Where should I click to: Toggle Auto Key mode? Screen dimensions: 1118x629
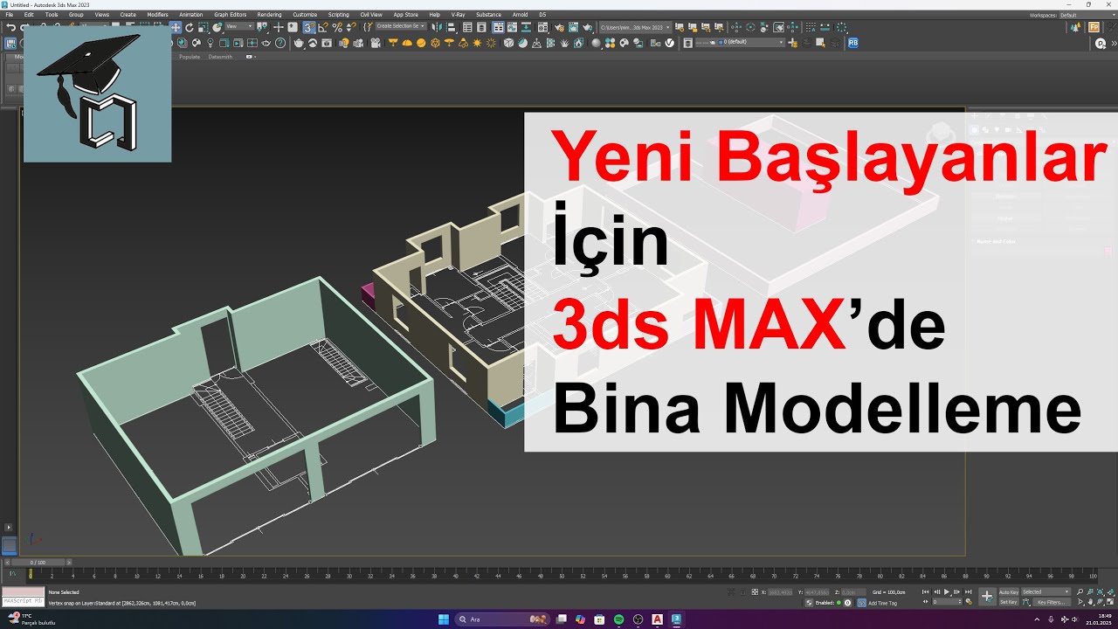[1009, 591]
